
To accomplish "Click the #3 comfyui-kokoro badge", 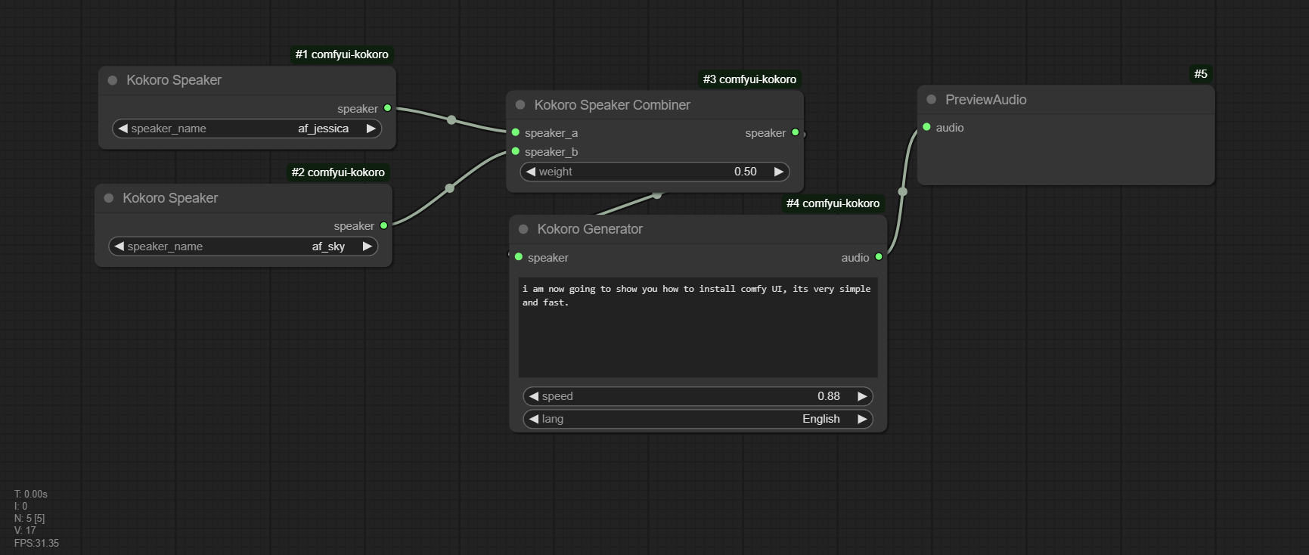I will (x=749, y=79).
